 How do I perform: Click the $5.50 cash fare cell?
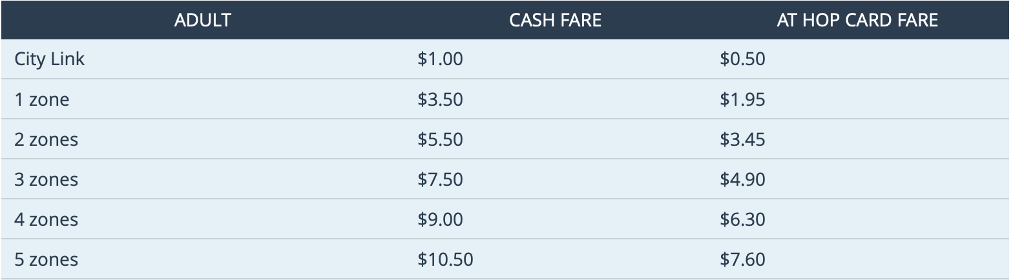(x=440, y=139)
